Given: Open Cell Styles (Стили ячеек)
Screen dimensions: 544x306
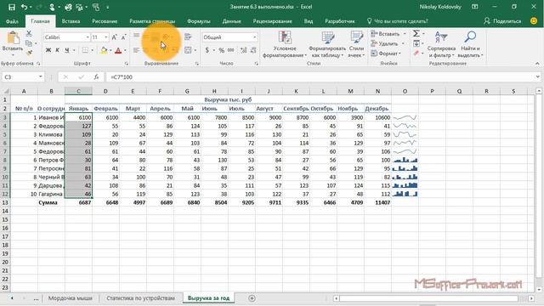Looking at the screenshot, I should point(356,44).
